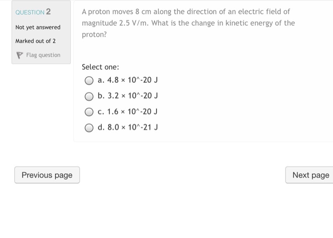Screen dimensions: 333x238
Task: Click answer label 1.6 × 10^-20 J
Action: coord(127,112)
